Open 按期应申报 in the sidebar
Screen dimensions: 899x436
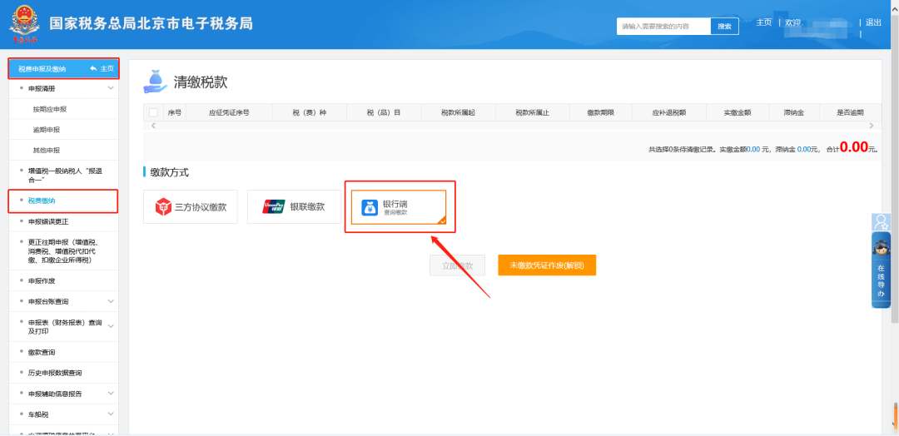coord(50,109)
